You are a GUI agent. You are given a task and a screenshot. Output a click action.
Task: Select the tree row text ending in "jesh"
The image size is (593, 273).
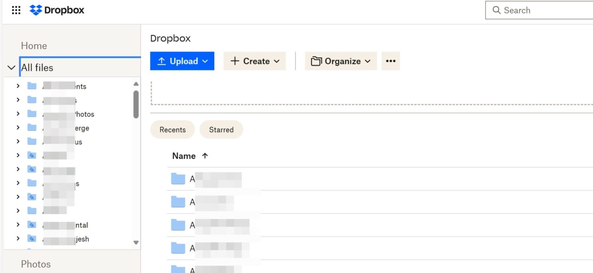coord(66,239)
